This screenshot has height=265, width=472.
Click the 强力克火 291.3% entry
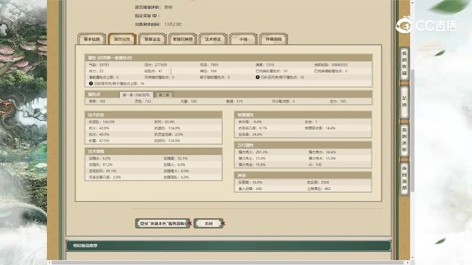(253, 152)
